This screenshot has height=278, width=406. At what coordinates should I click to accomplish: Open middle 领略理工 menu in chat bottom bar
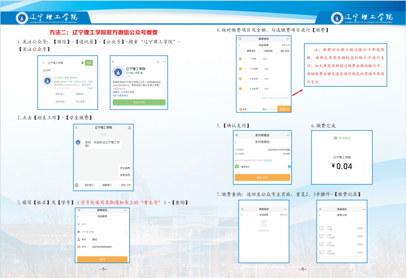[x=107, y=185]
